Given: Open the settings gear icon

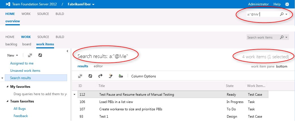Looking at the screenshot, I should pos(287,4).
